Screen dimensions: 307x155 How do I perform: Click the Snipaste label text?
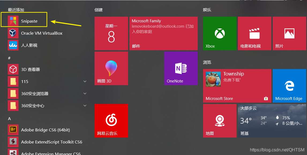point(29,21)
